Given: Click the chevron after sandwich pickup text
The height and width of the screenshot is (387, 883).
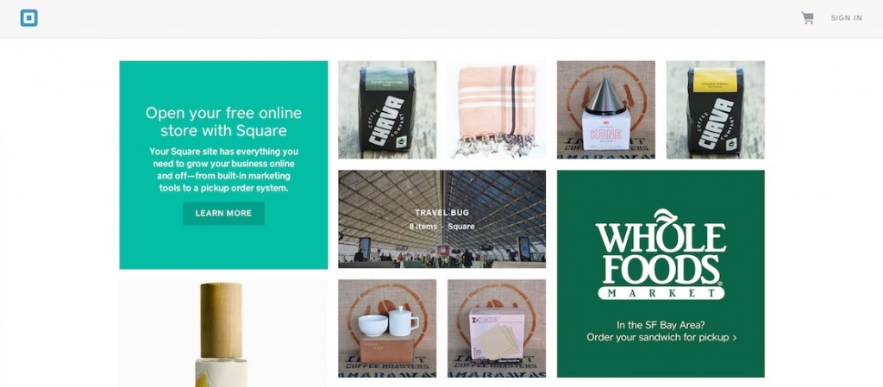Looking at the screenshot, I should tap(735, 338).
